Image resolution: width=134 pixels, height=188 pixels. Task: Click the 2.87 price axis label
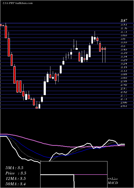pos(124,88)
